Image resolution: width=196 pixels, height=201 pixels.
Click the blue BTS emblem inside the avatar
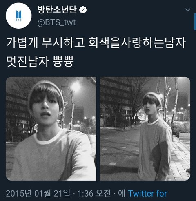[x=19, y=16]
